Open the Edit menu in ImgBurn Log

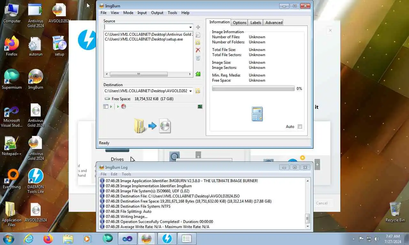(114, 174)
